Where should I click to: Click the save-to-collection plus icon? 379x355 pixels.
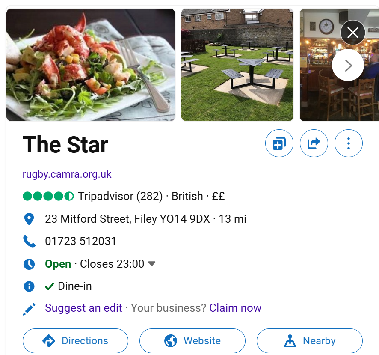click(279, 143)
